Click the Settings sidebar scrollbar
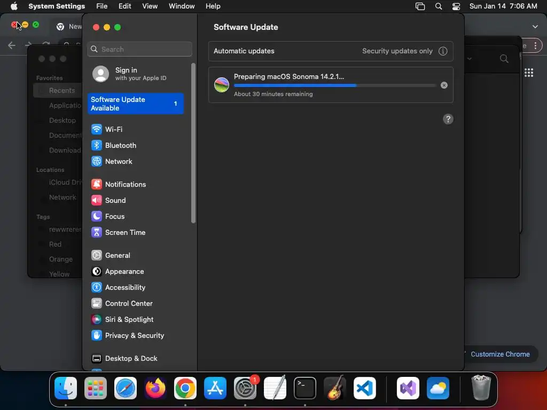The width and height of the screenshot is (547, 410). point(193,143)
